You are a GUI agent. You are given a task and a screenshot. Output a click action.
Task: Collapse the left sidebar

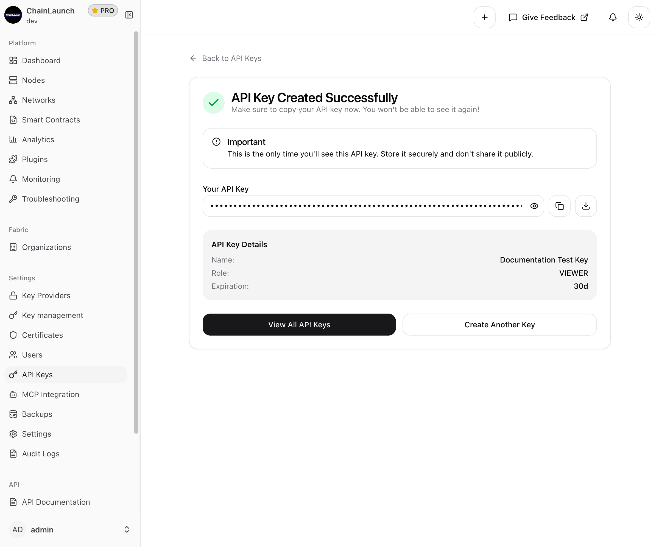click(129, 15)
